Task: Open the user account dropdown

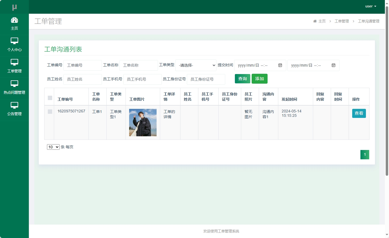Action: [x=371, y=6]
